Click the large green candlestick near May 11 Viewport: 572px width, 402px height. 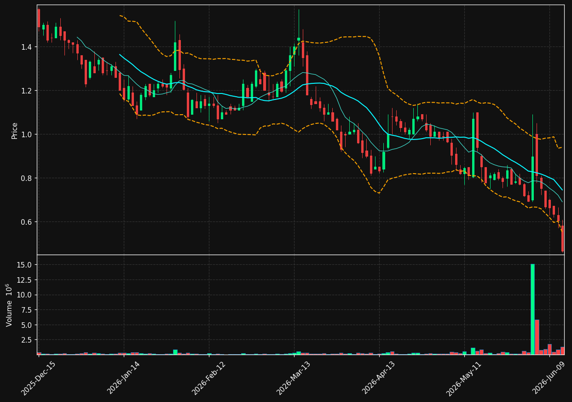click(x=473, y=148)
